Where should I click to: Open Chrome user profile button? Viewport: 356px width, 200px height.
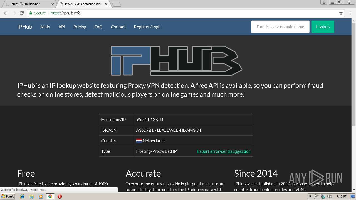click(324, 2)
